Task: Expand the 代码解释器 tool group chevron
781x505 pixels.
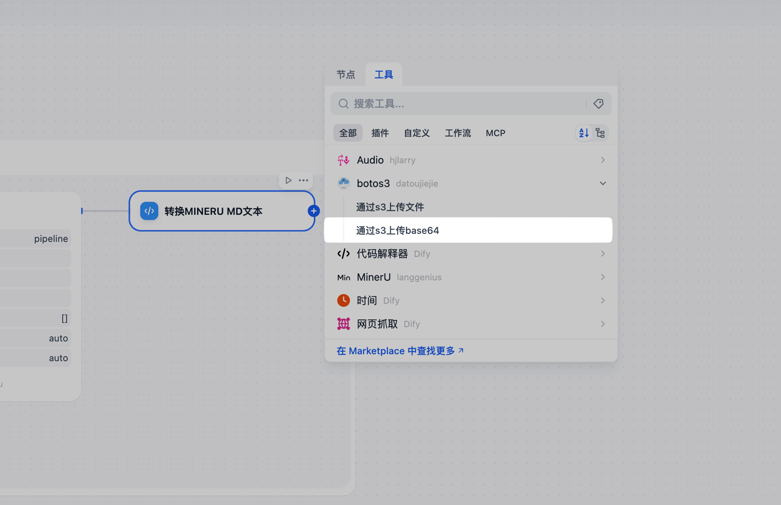Action: [x=603, y=254]
